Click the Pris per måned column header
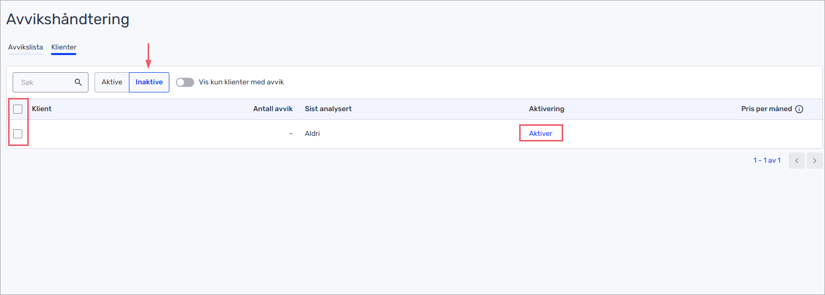Viewport: 825px width, 295px height. [766, 109]
